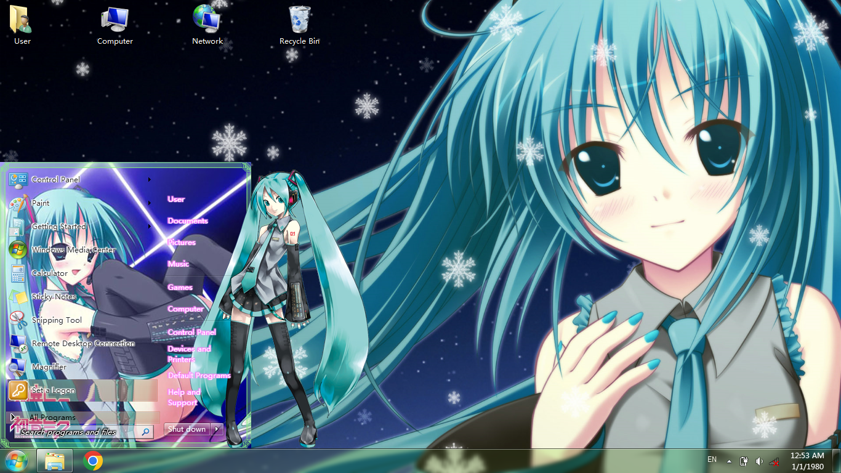
Task: Open Documents from the Start menu
Action: click(x=188, y=220)
